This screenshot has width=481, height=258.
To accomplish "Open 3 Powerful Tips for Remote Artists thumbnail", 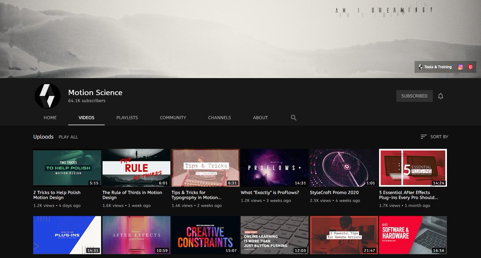I will (x=344, y=235).
